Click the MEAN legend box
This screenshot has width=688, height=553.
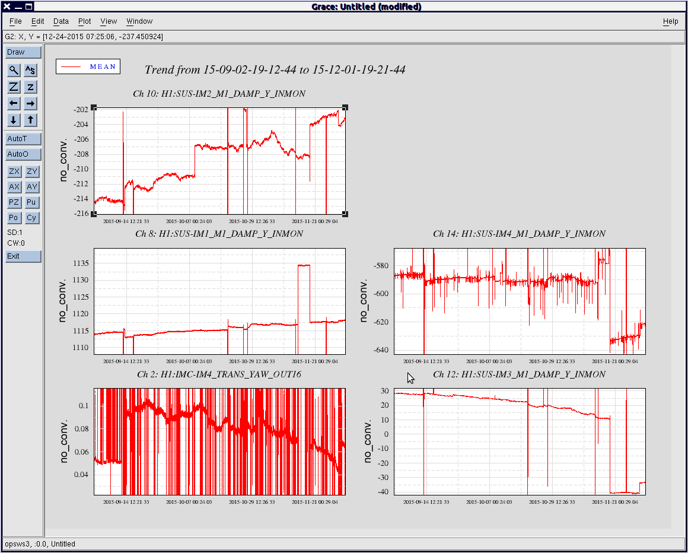click(88, 66)
